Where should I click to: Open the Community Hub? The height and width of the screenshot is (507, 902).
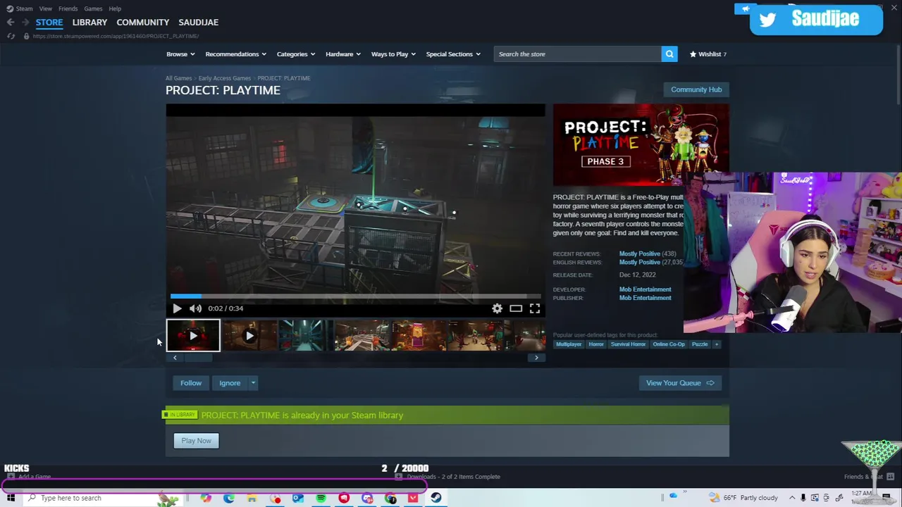[x=696, y=89]
